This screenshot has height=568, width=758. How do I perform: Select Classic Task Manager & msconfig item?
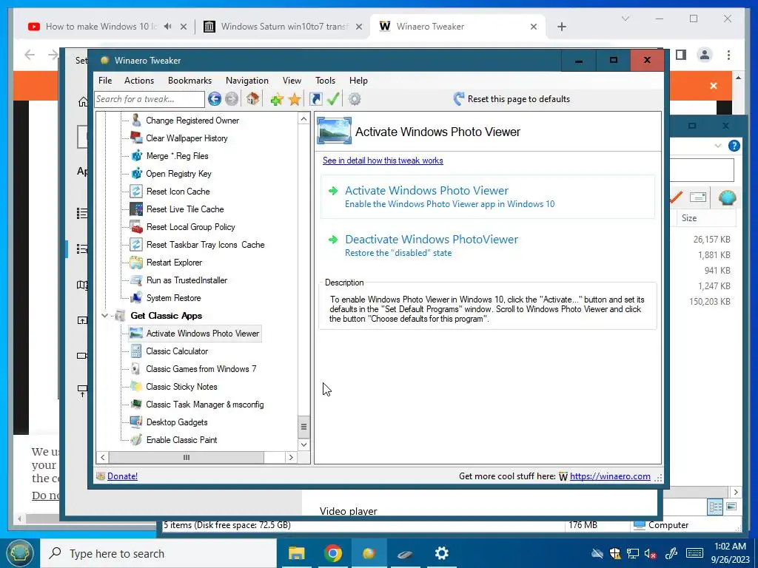click(x=205, y=405)
